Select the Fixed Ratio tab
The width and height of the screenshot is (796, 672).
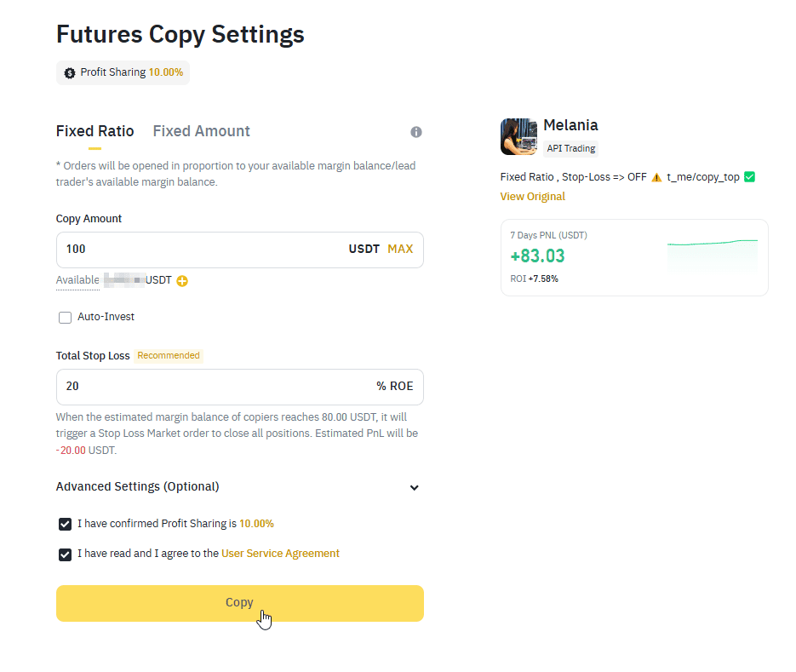[x=95, y=131]
